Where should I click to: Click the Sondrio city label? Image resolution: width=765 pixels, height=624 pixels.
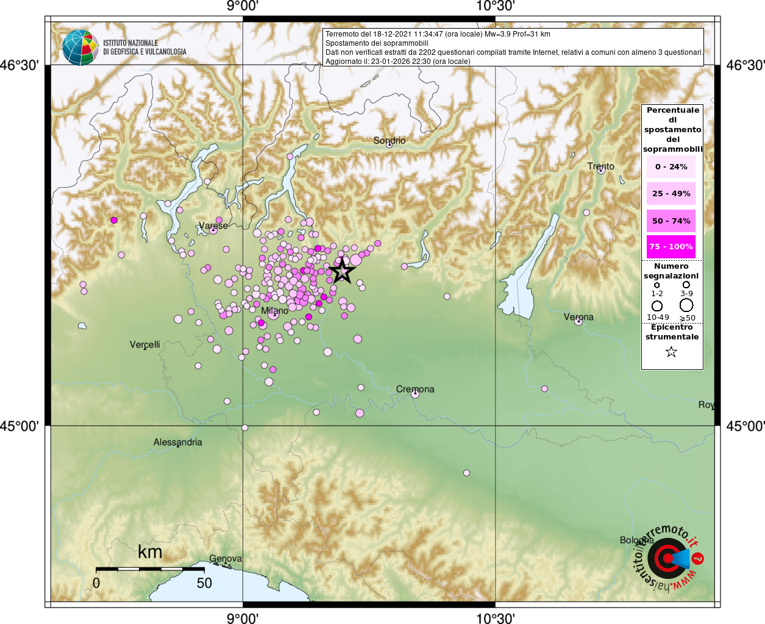(x=390, y=141)
